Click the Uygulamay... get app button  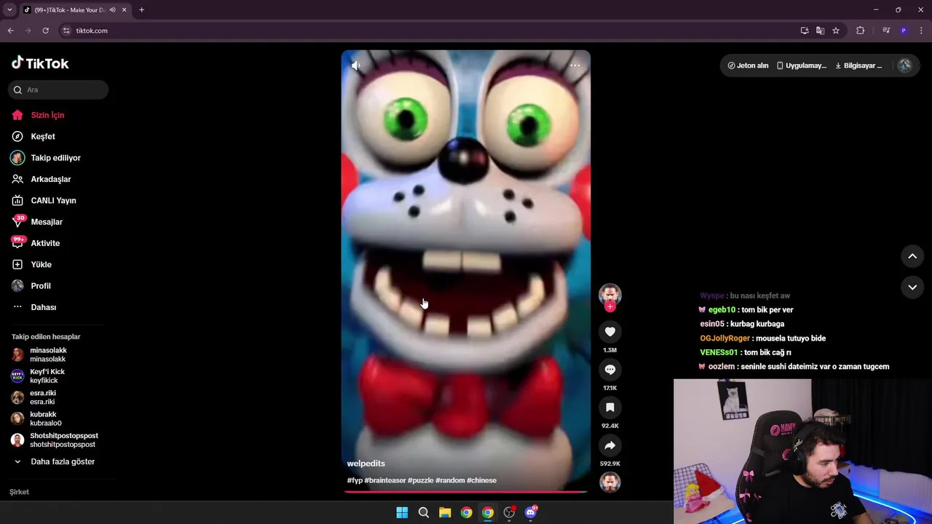tap(801, 65)
